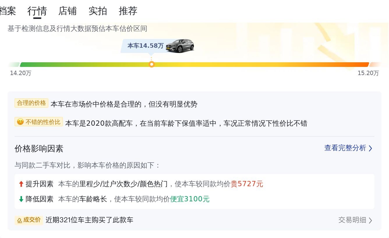
Task: Click the smiley face icon in 不错的性价比
Action: click(x=20, y=122)
